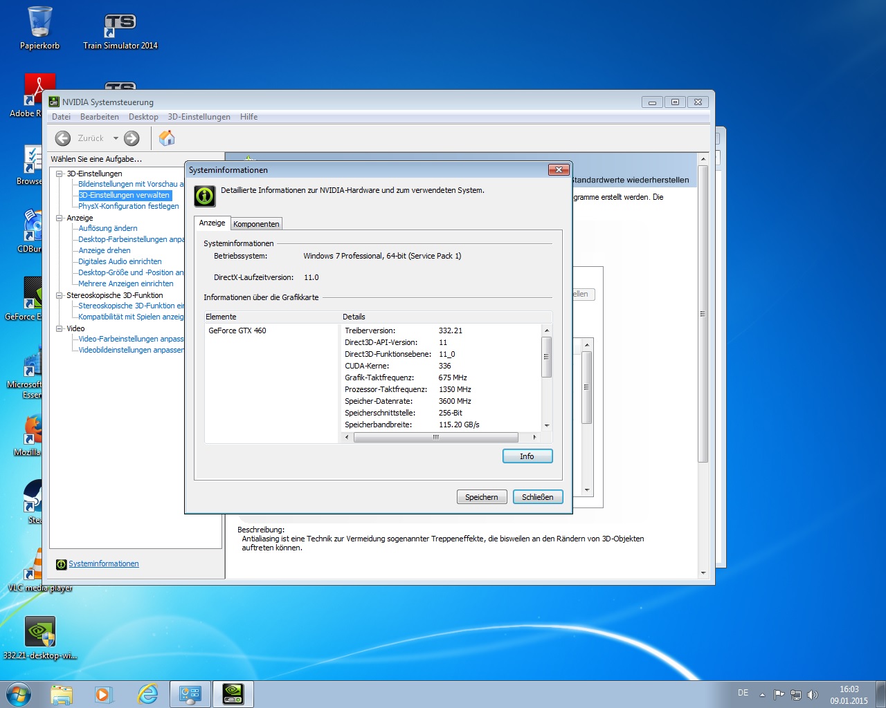
Task: Collapse the Anzeige tree node
Action: tap(60, 218)
